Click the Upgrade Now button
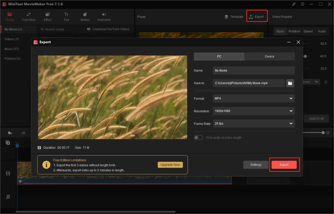334x214 pixels. click(x=170, y=165)
